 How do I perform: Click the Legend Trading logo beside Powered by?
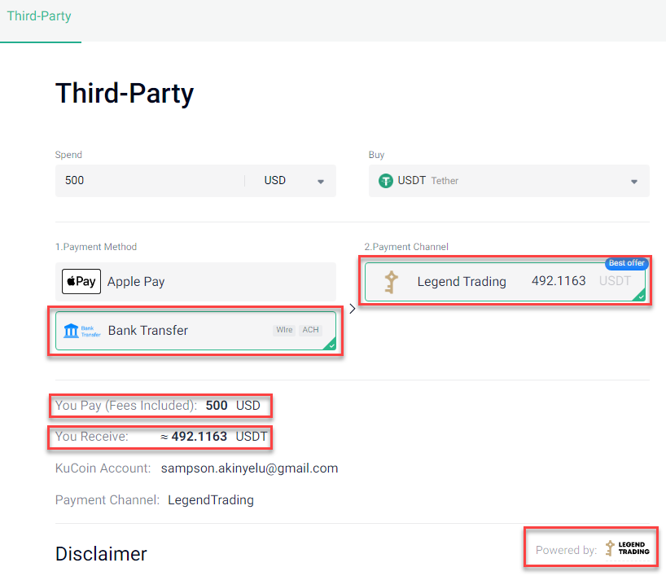(628, 548)
